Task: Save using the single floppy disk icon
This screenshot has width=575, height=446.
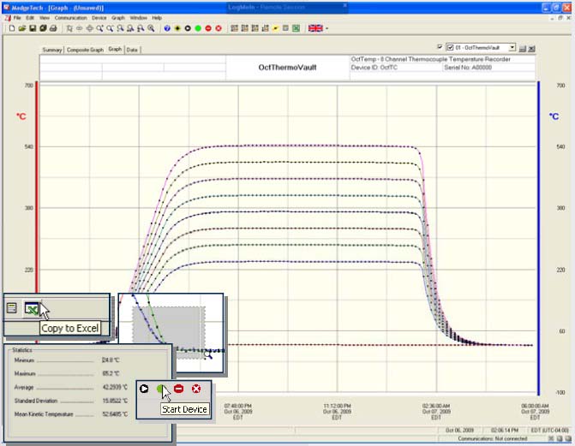Action: tap(33, 28)
